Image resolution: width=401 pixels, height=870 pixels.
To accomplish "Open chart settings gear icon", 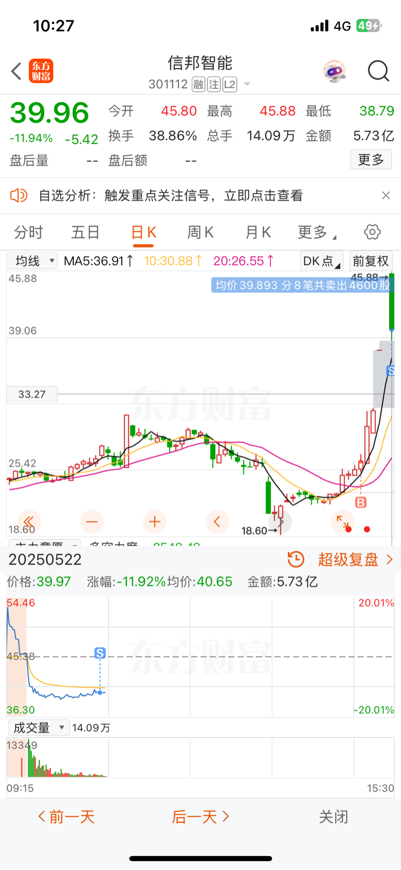I will click(372, 232).
